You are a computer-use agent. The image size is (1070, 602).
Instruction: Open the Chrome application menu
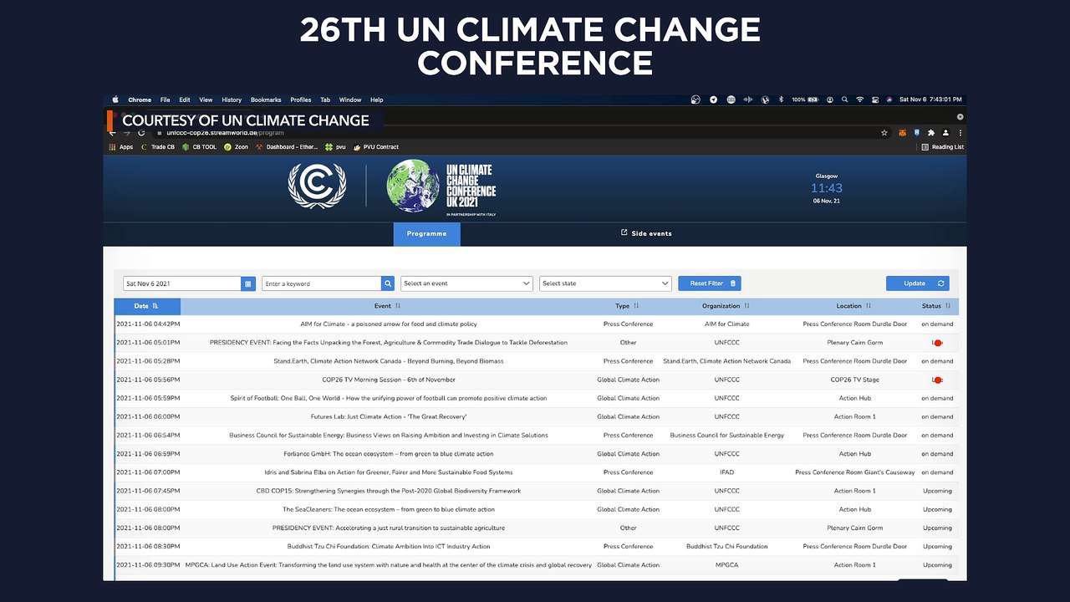pyautogui.click(x=140, y=99)
